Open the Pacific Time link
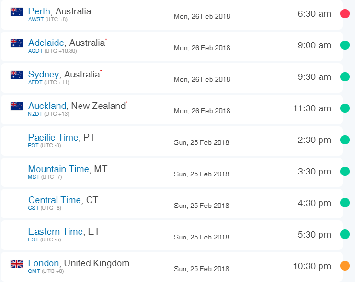 [x=53, y=137]
